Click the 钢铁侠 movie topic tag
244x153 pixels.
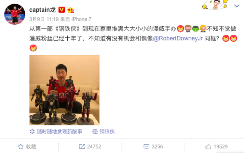[x=103, y=132]
